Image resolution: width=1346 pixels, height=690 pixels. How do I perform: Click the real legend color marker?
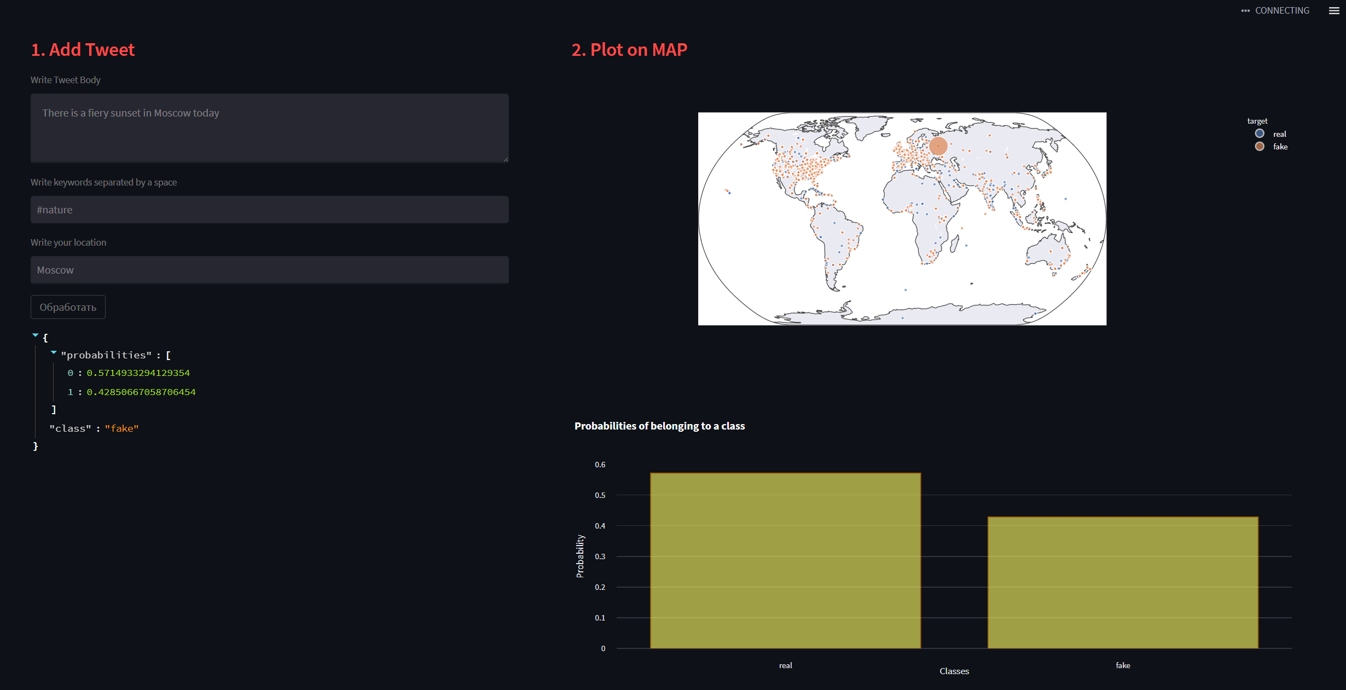[x=1260, y=134]
